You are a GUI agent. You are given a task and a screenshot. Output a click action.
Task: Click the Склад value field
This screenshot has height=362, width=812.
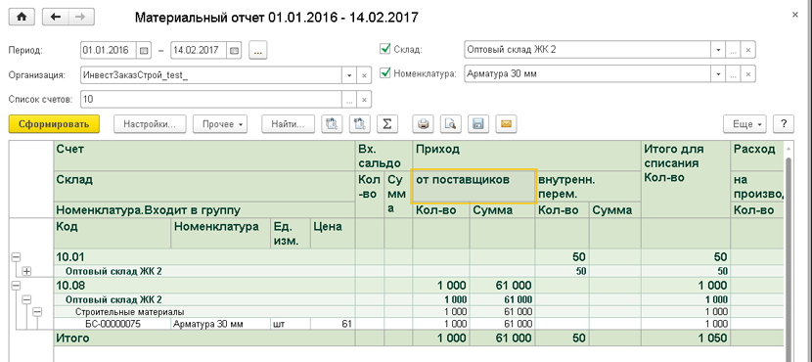[x=588, y=50]
